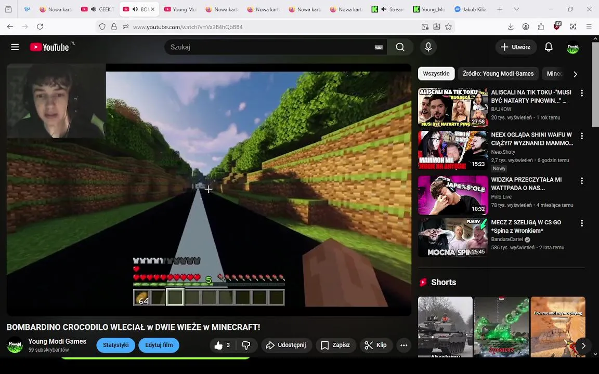Save video using Zapisz button
The image size is (599, 374).
tap(336, 345)
